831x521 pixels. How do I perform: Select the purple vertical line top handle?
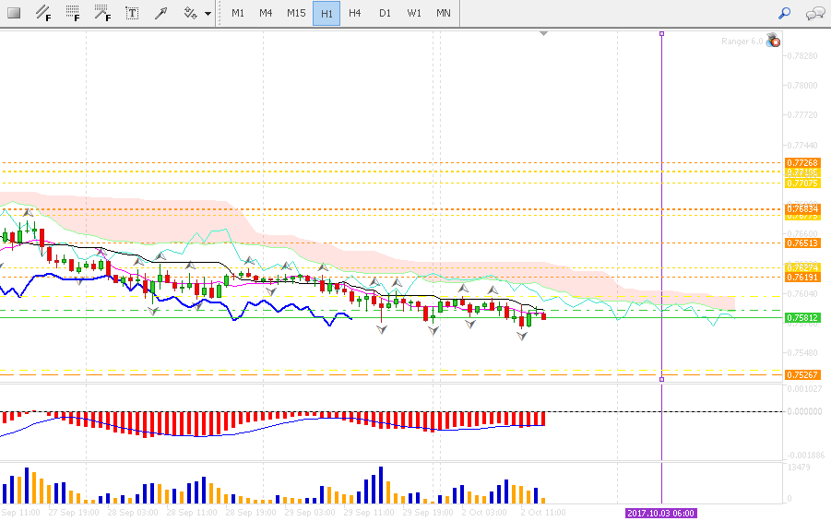(x=661, y=34)
